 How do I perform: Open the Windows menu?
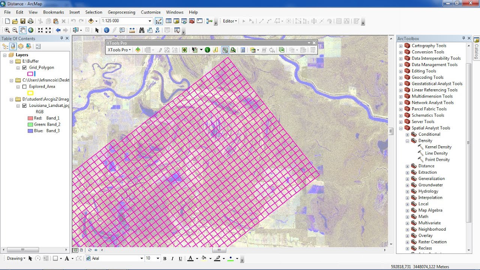point(175,12)
